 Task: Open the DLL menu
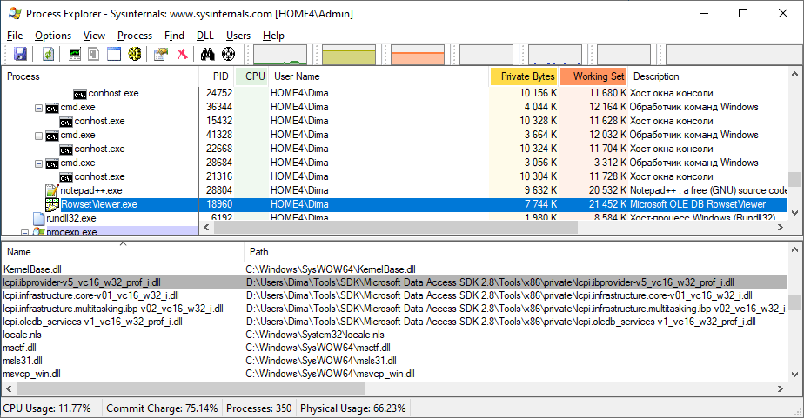[x=205, y=36]
